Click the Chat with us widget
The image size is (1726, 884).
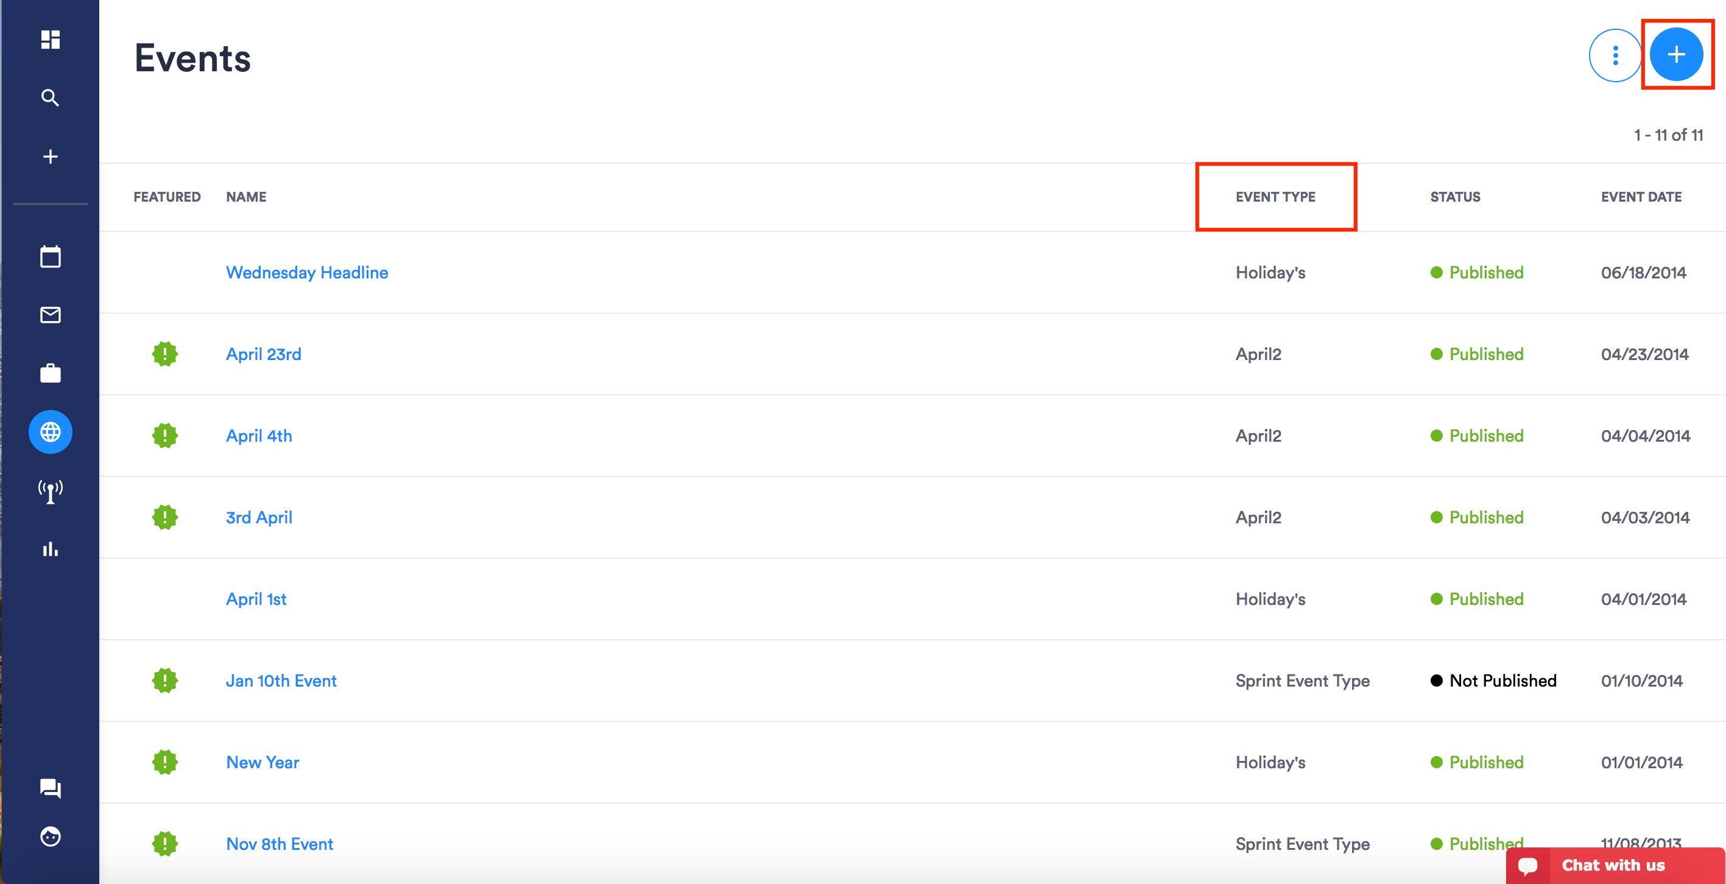click(x=1613, y=865)
